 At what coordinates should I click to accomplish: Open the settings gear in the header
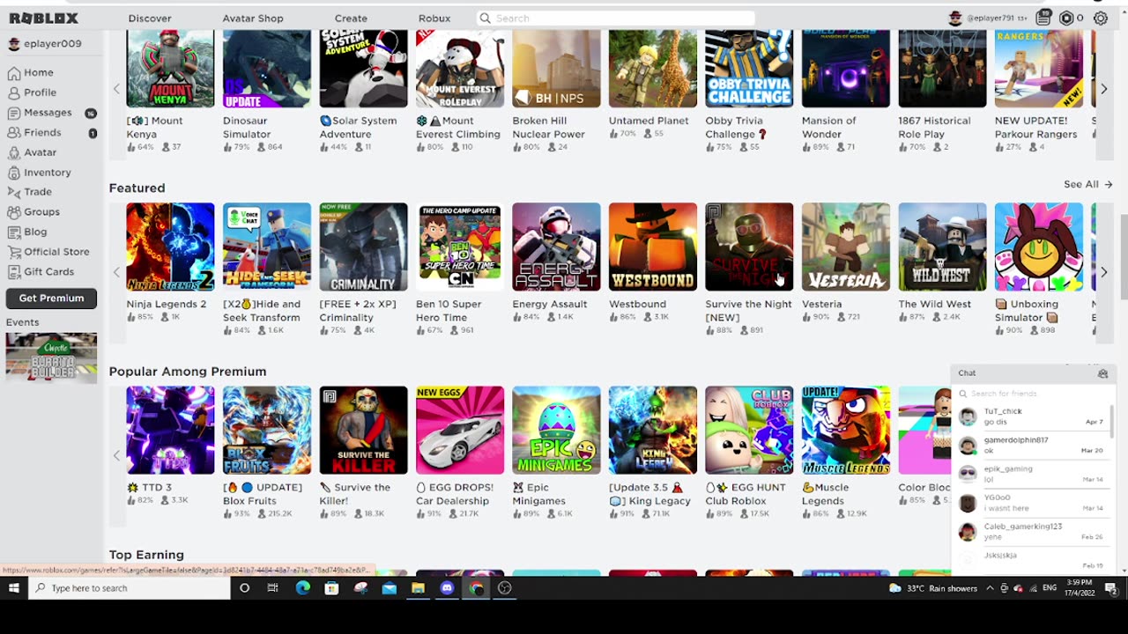coord(1100,18)
